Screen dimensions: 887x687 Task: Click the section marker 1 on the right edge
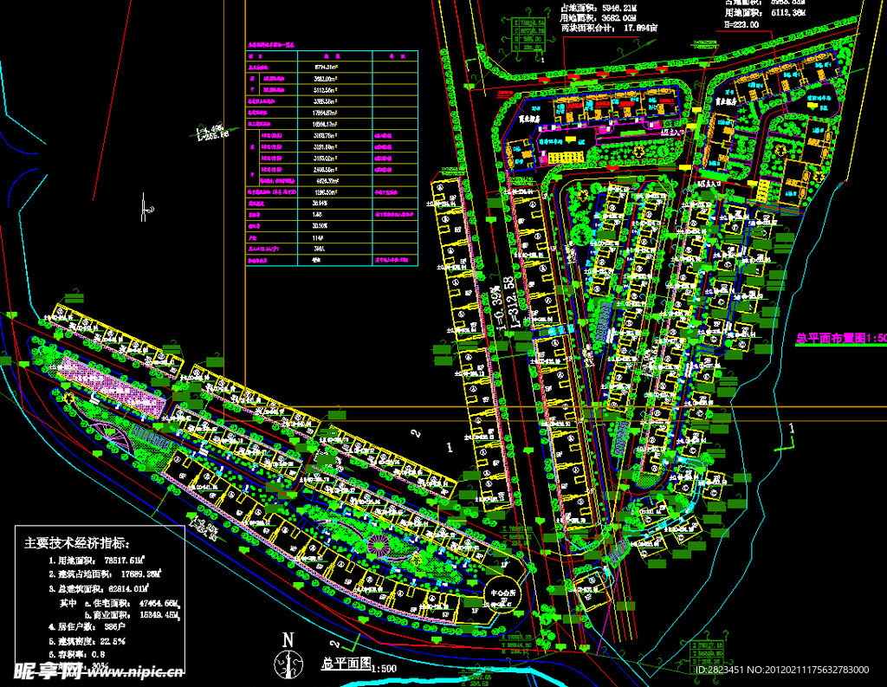tap(792, 429)
